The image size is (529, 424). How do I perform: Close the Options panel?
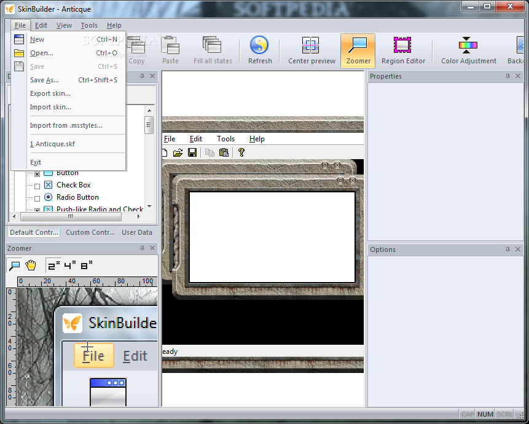tap(518, 249)
